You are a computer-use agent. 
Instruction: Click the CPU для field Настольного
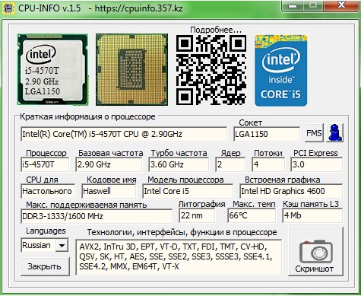48,191
